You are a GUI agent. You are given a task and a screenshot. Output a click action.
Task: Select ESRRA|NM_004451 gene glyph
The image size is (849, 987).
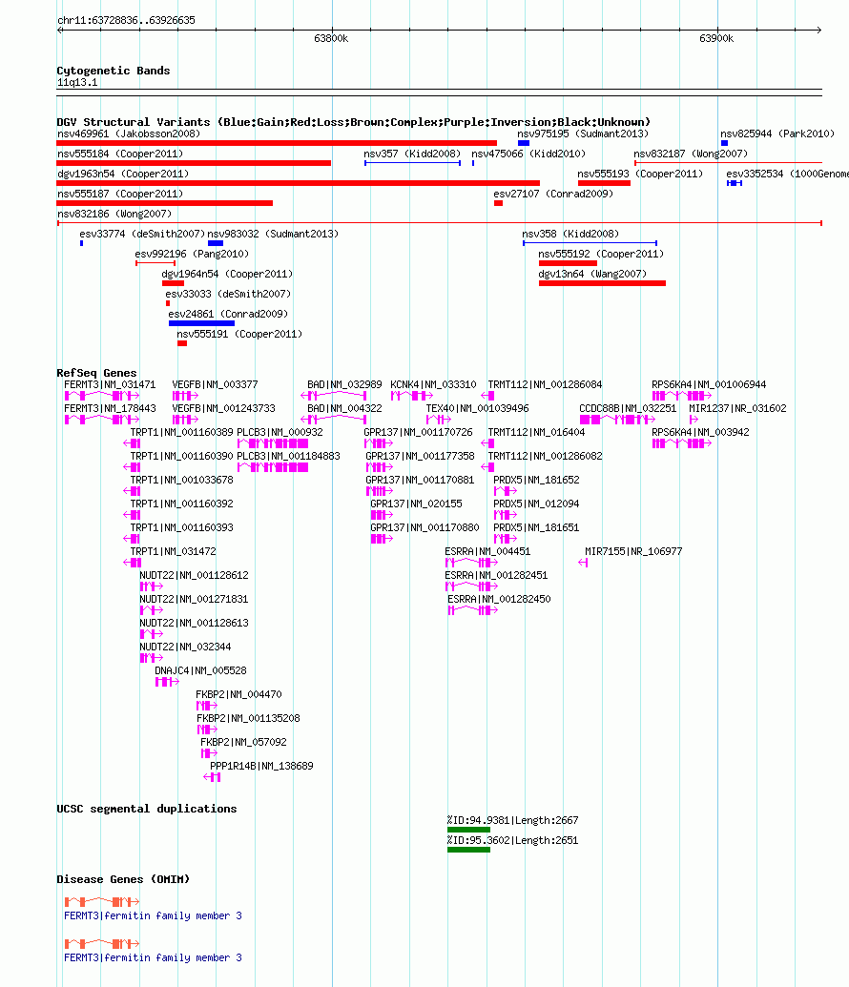tap(472, 562)
